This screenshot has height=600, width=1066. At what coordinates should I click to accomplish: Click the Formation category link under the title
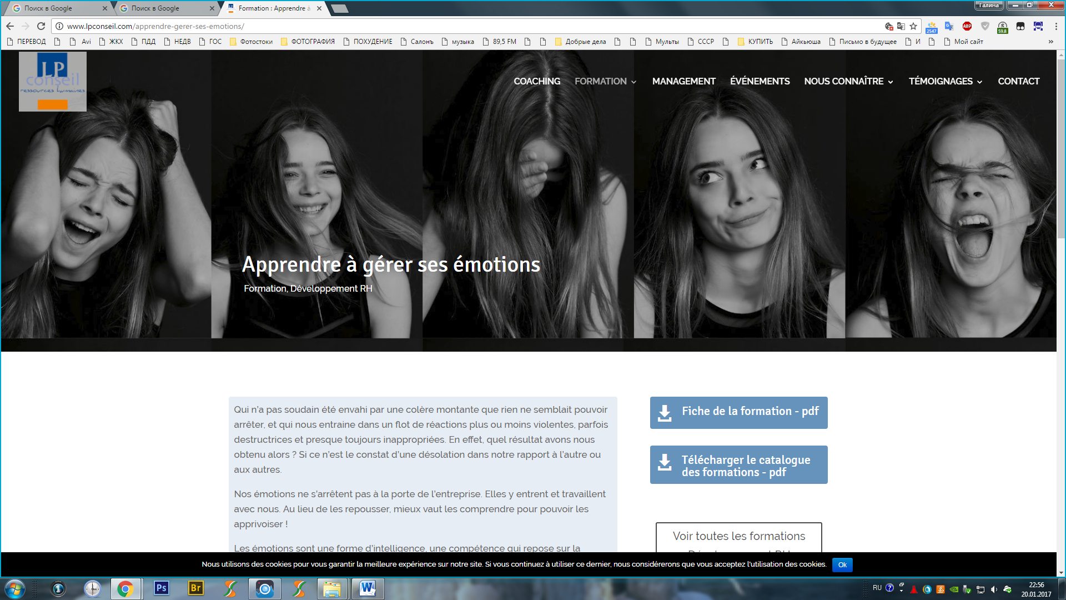click(x=265, y=288)
